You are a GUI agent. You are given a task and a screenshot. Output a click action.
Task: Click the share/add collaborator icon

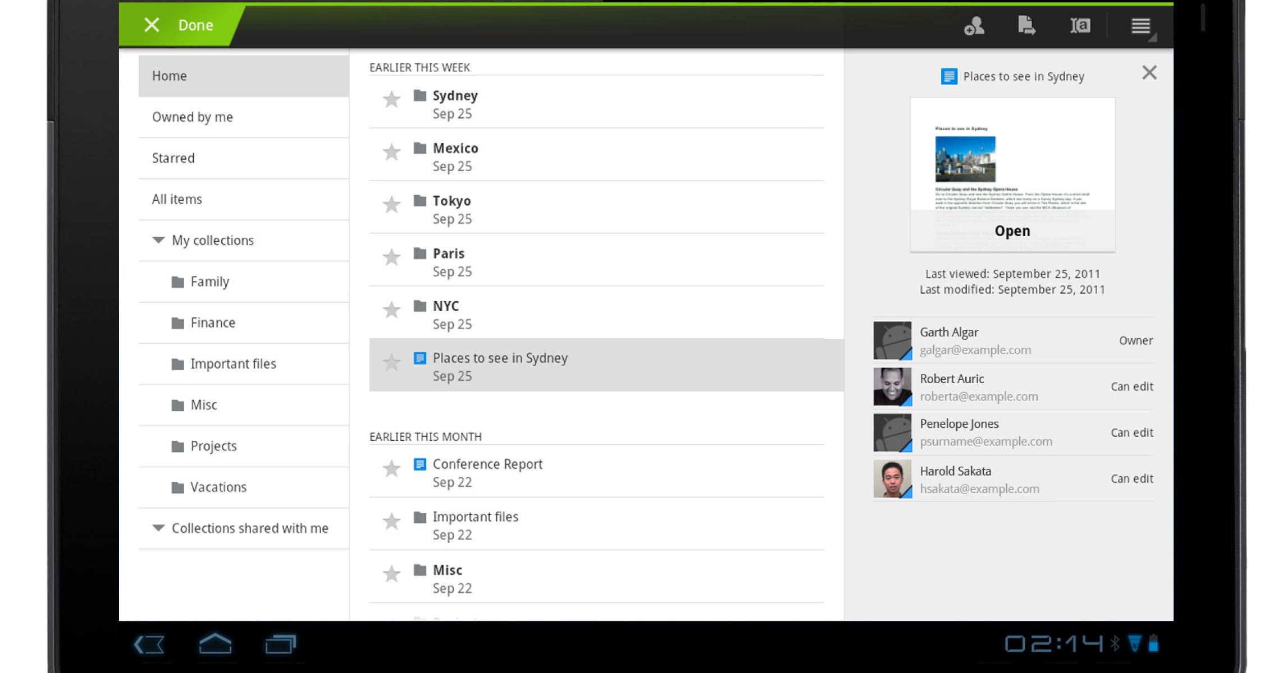[974, 26]
